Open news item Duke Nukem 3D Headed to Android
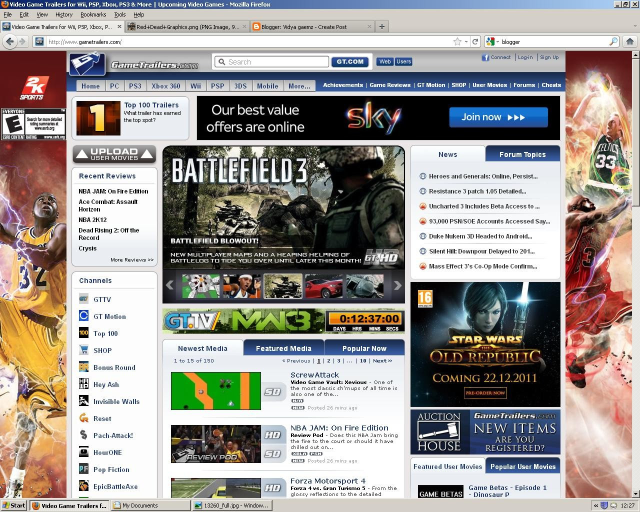The height and width of the screenshot is (512, 640). [480, 236]
